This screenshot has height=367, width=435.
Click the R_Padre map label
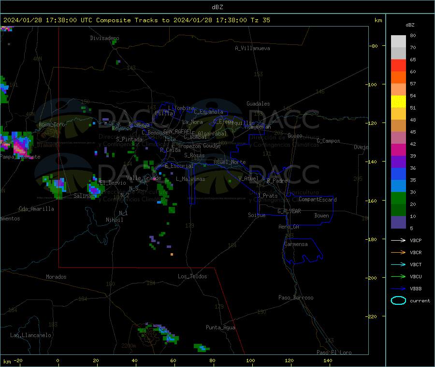[277, 181]
